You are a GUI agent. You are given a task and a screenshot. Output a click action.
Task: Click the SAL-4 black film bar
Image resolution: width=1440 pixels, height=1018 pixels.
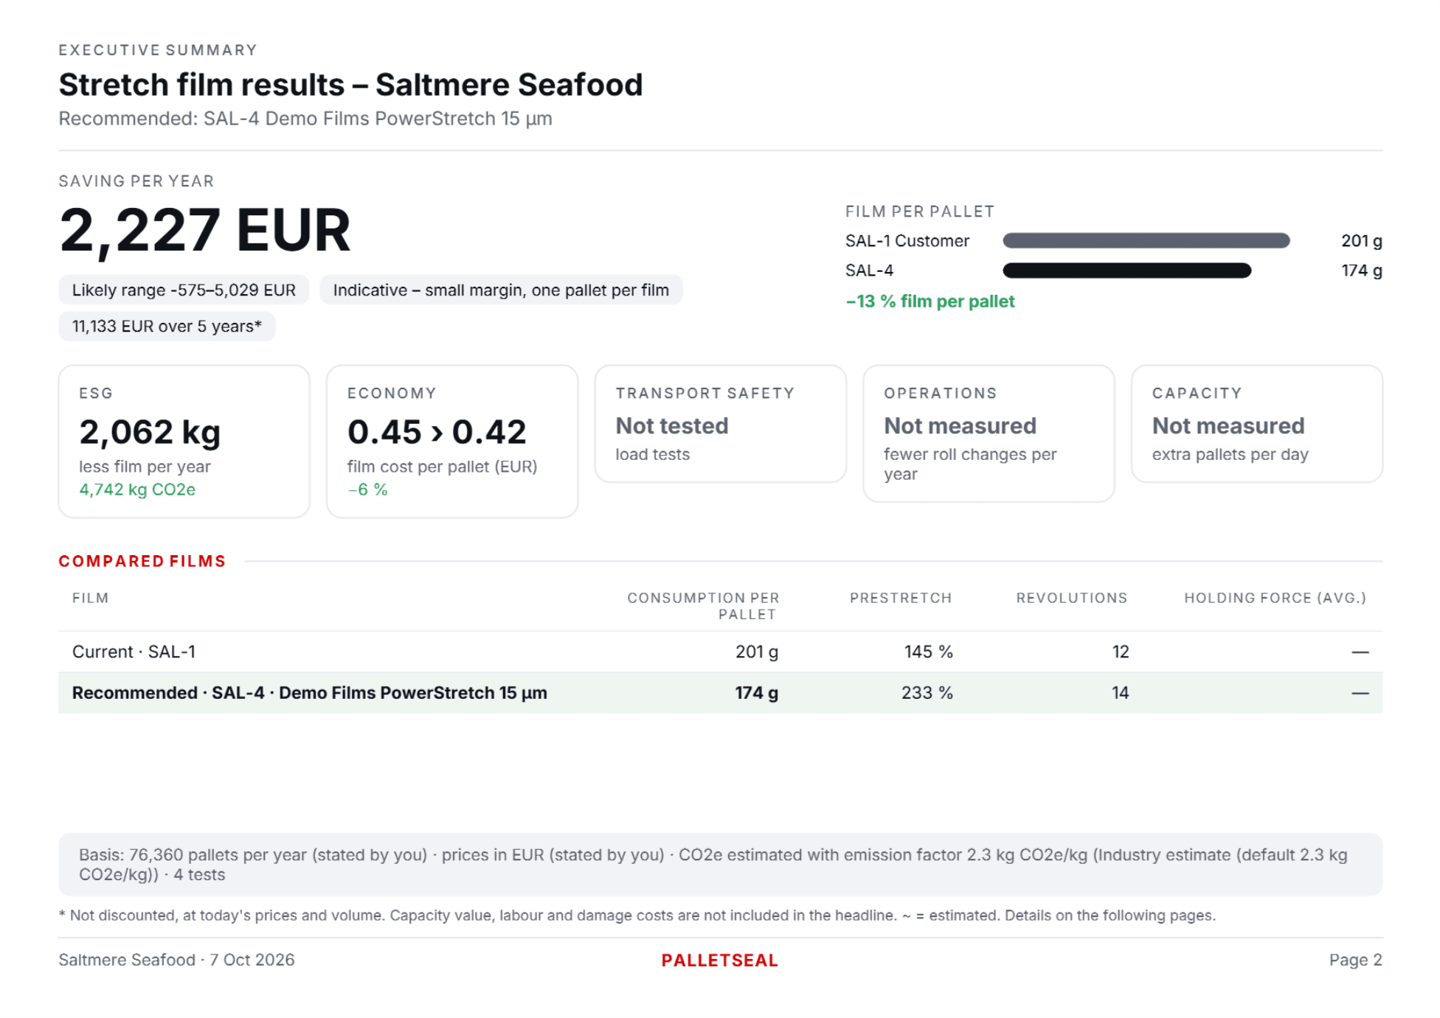tap(1126, 271)
